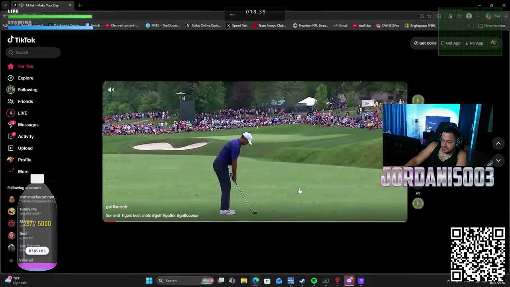Open the Brightspace SNHU bookmark

point(420,26)
